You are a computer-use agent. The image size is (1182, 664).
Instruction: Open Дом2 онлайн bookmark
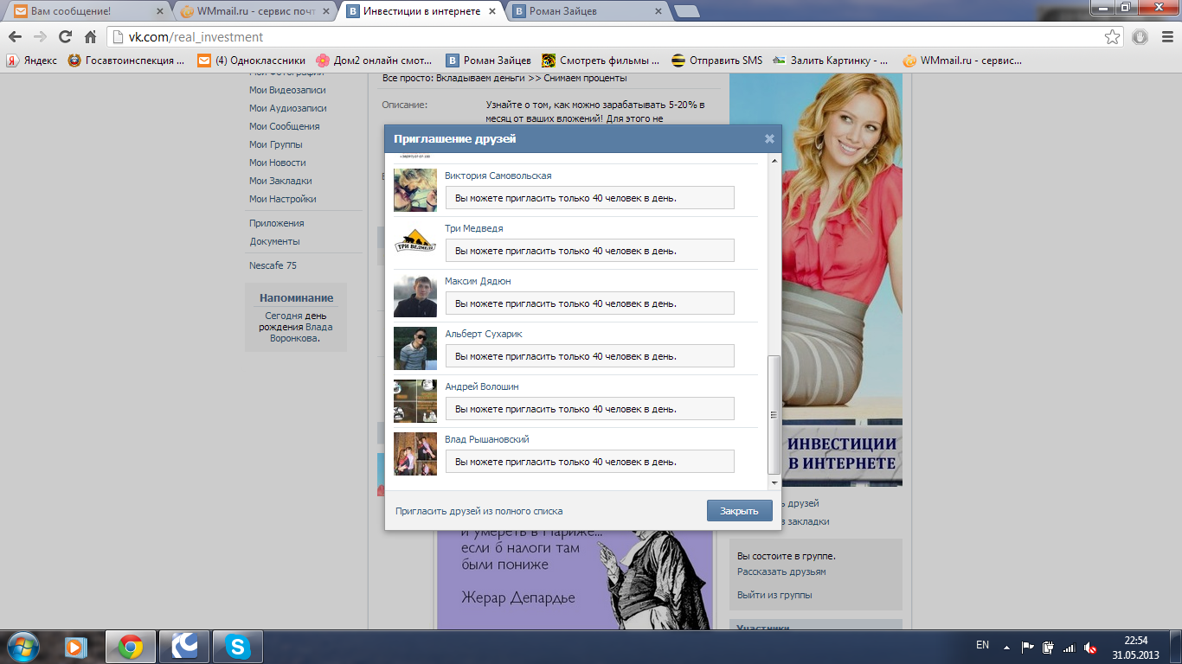374,61
